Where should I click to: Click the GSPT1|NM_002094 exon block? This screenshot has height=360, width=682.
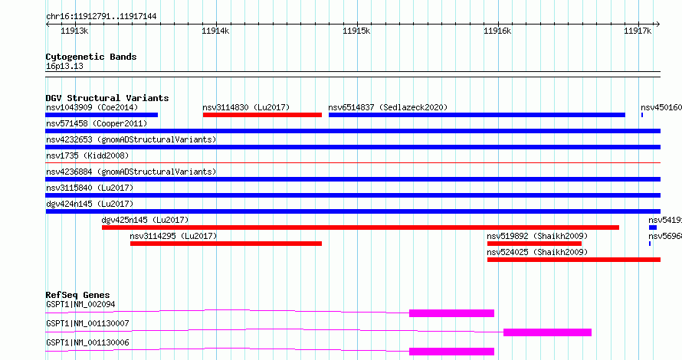[x=451, y=313]
